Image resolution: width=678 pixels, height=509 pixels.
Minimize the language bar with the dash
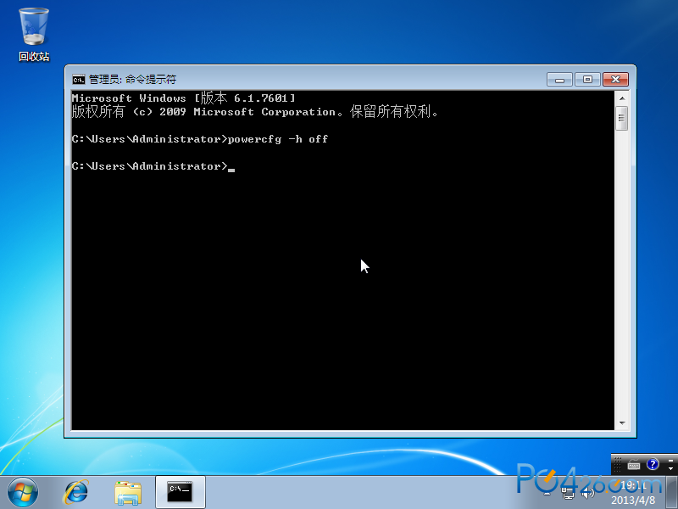(670, 460)
